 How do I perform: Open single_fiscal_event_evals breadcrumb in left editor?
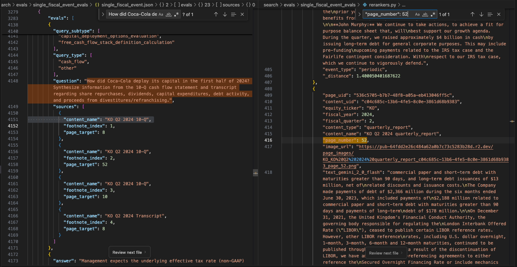point(60,5)
